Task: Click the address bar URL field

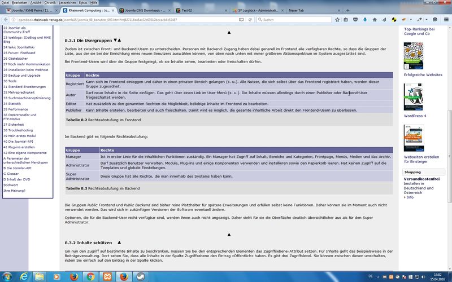Action: click(127, 20)
